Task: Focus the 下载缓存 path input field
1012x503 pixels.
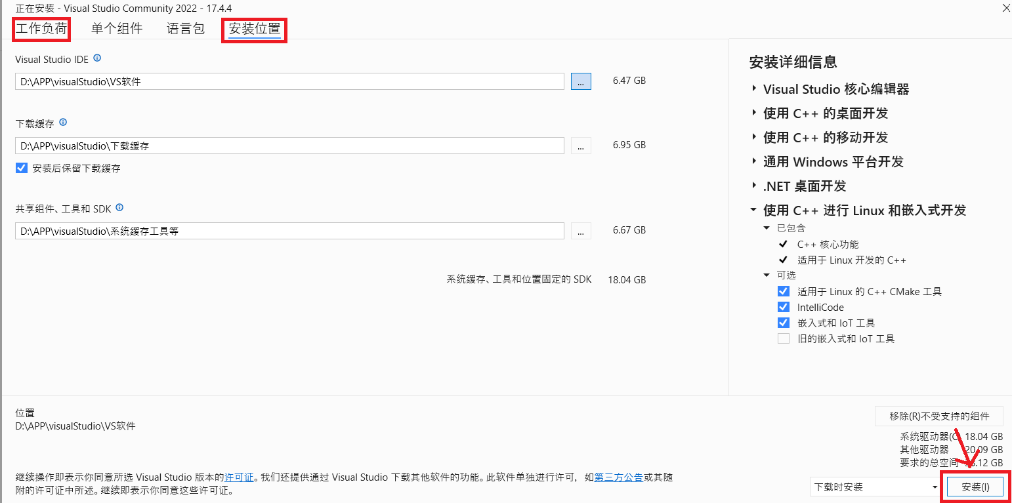Action: 289,146
